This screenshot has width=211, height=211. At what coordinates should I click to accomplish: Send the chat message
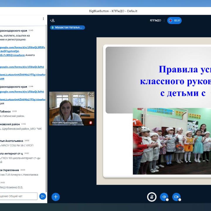pos(42,196)
